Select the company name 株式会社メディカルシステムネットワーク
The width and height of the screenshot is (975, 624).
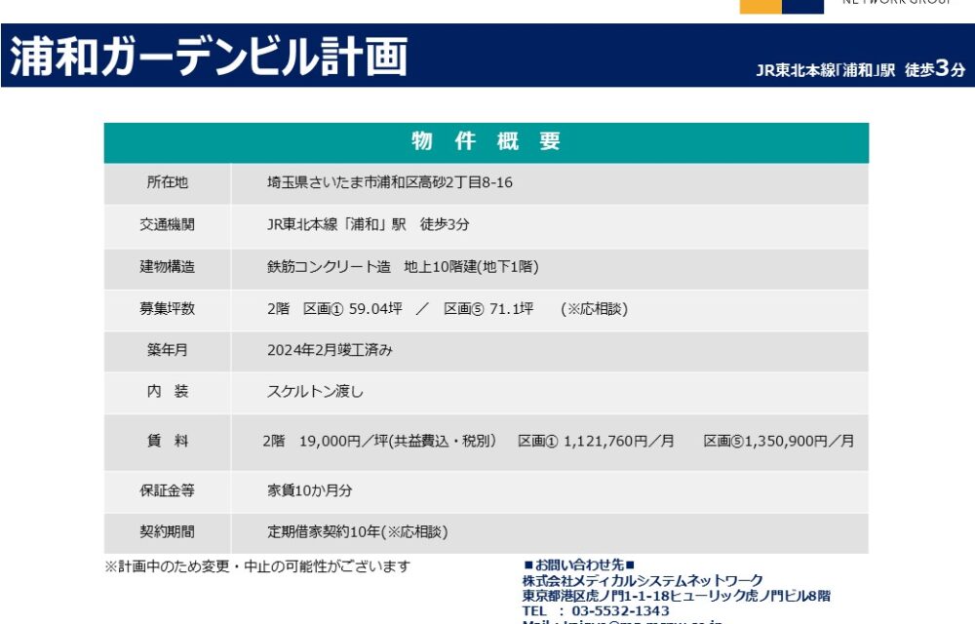[643, 580]
